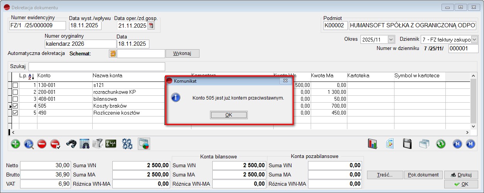Expand the Dziennik journal dropdown

click(474, 40)
